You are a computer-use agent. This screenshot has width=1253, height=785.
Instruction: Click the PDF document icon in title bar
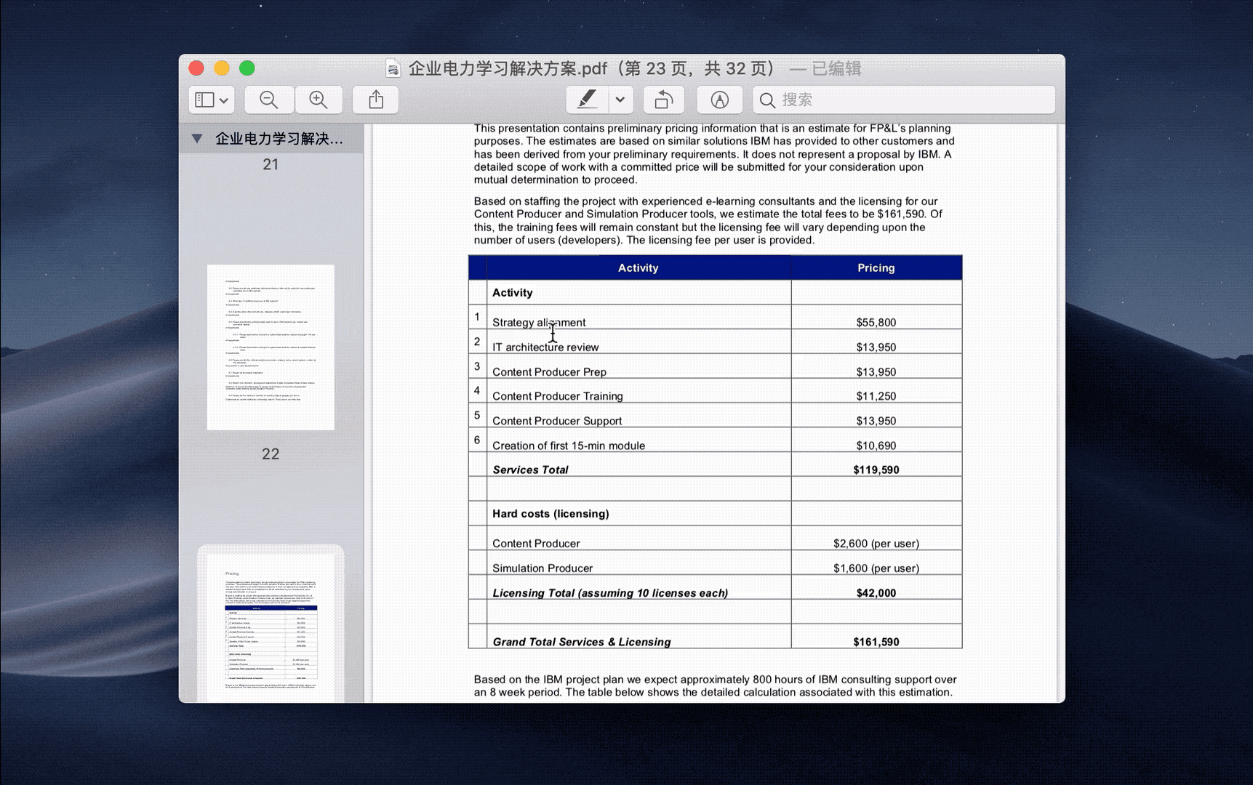(x=393, y=69)
